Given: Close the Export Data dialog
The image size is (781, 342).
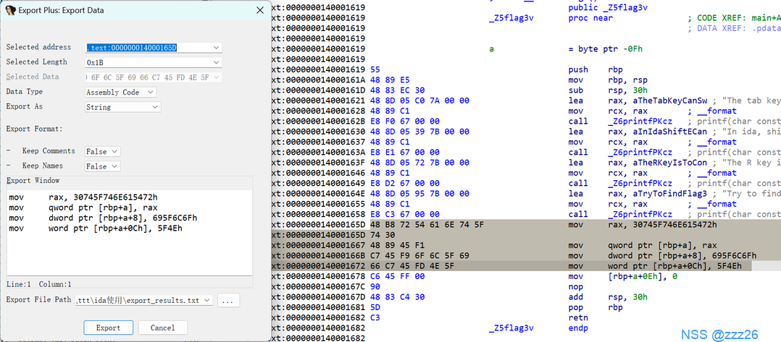Looking at the screenshot, I should tap(260, 10).
